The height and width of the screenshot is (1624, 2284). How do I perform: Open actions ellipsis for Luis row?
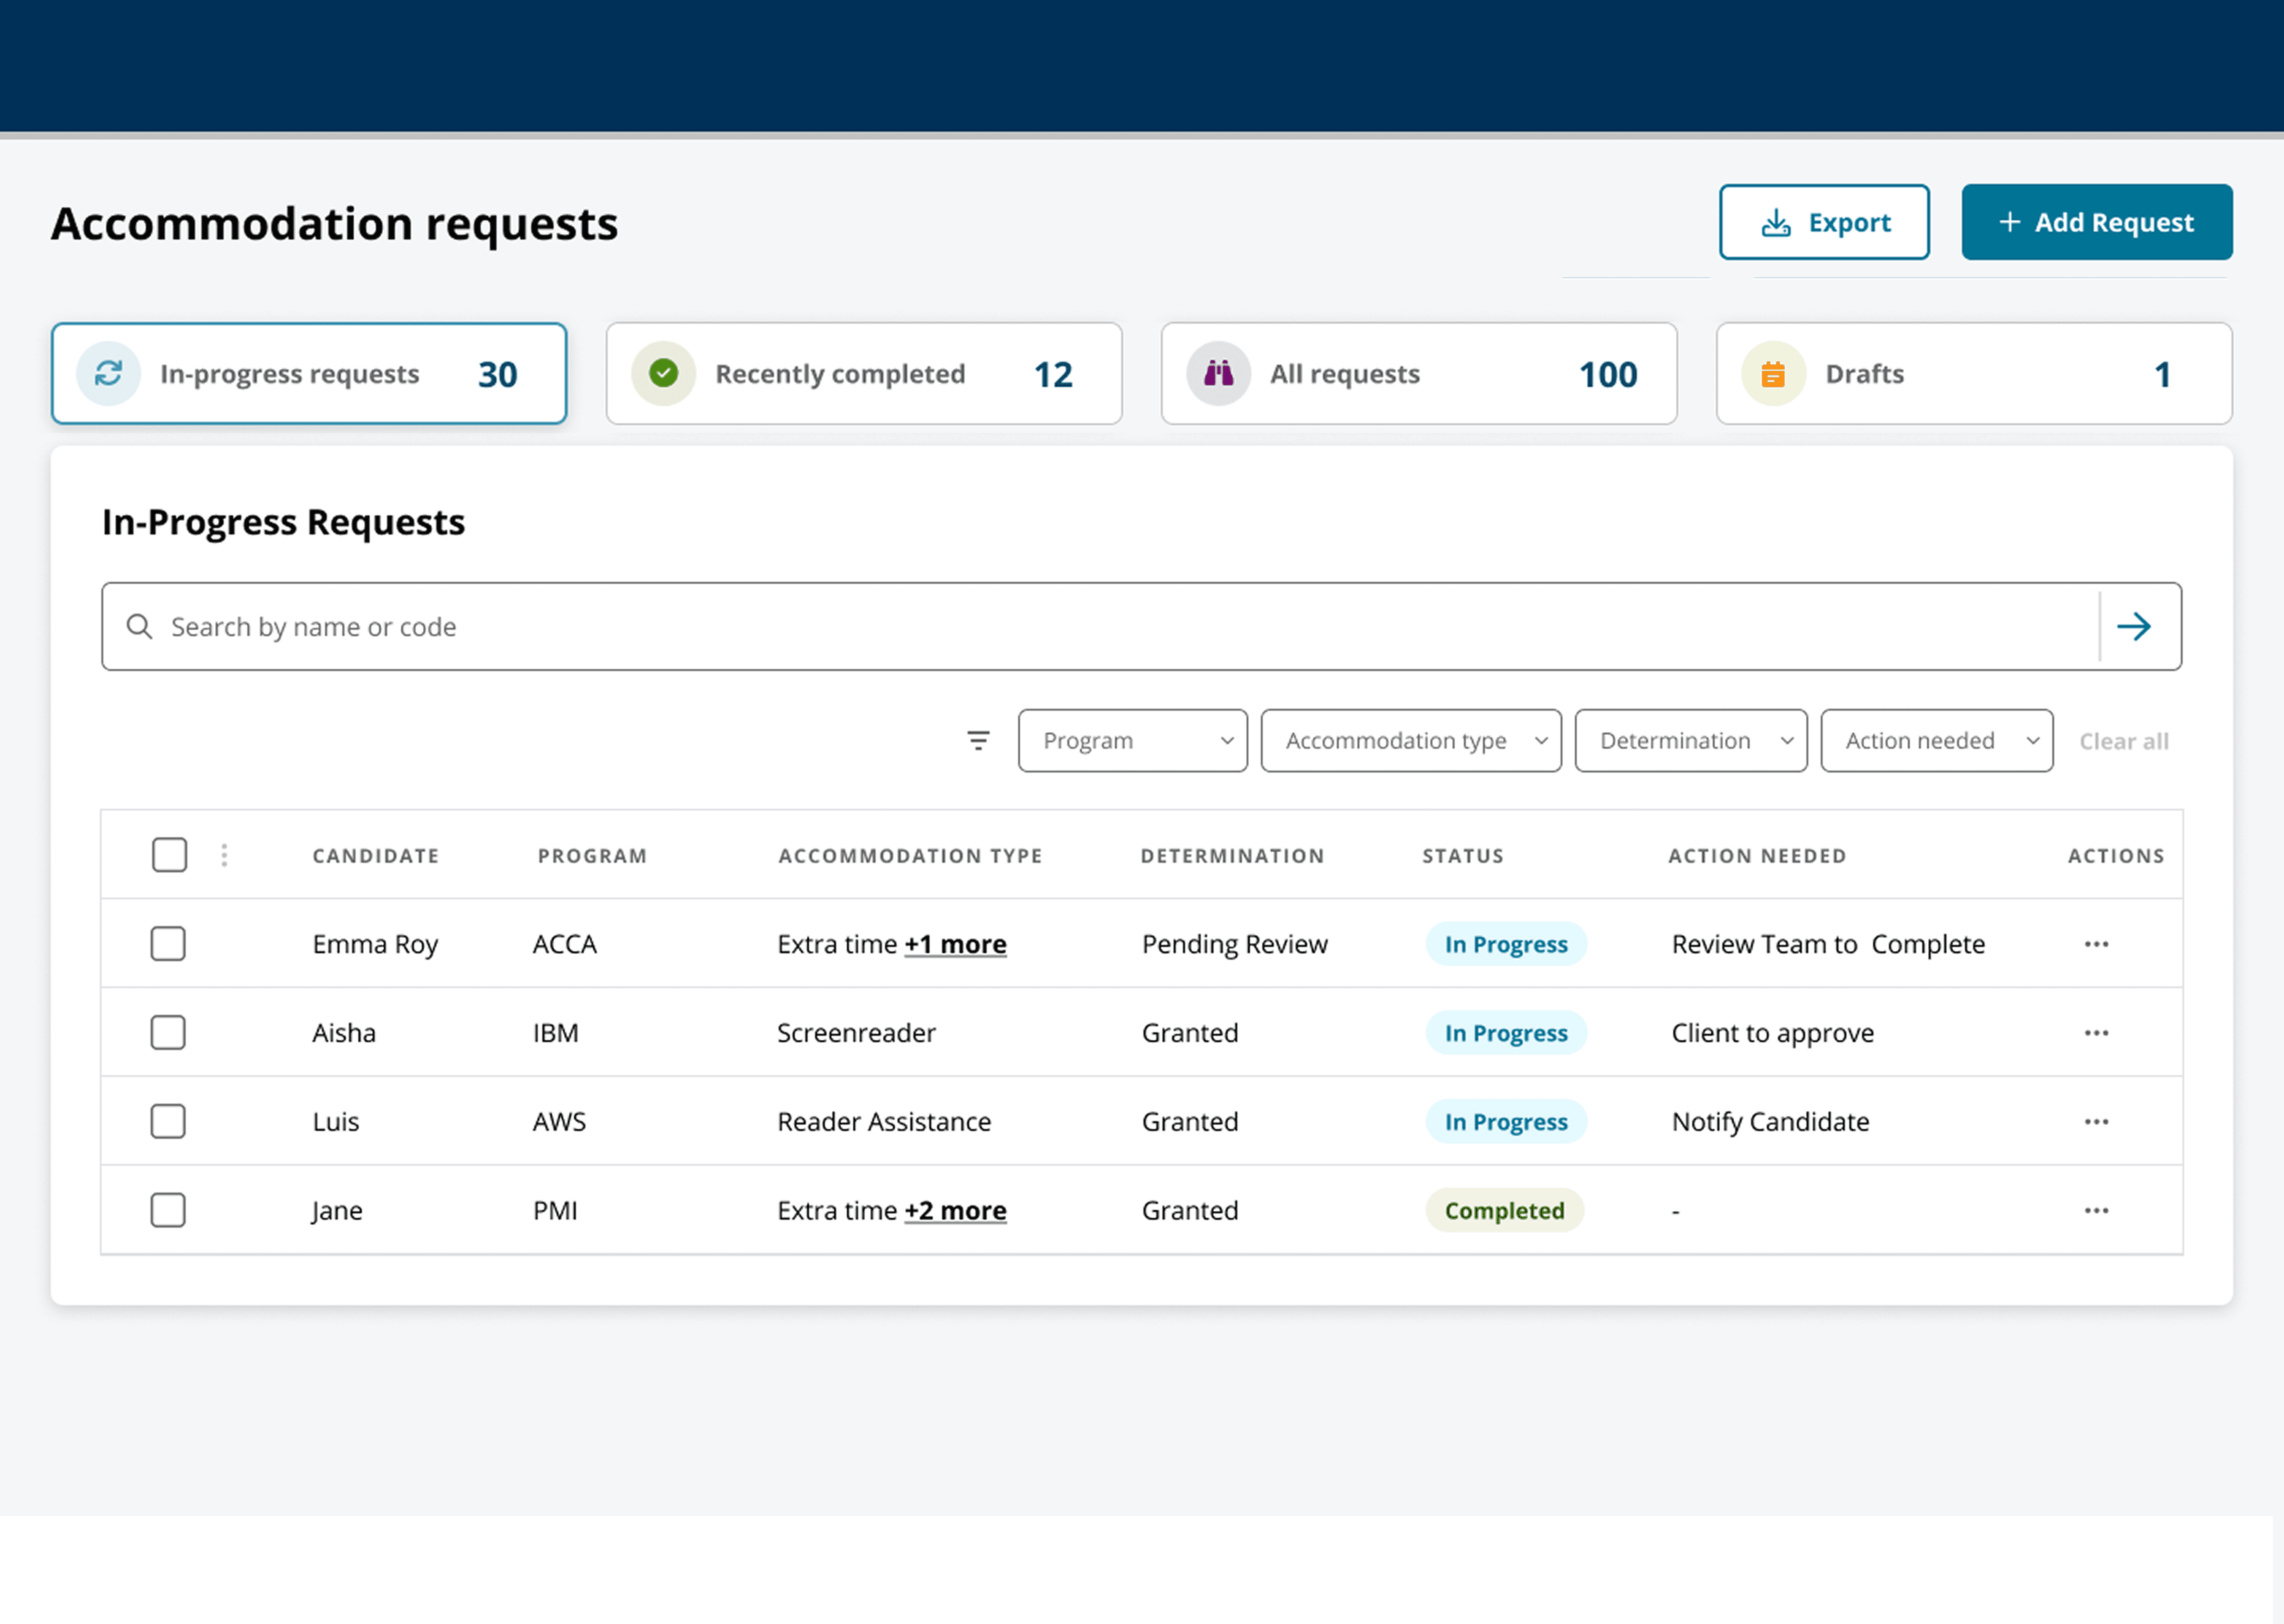click(2096, 1122)
